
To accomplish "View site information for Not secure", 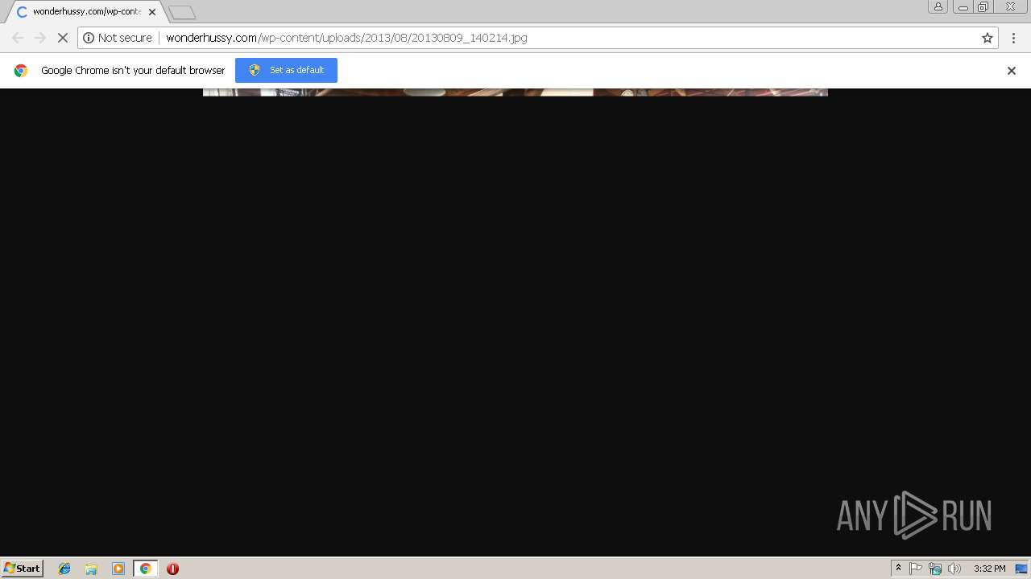I will [118, 38].
